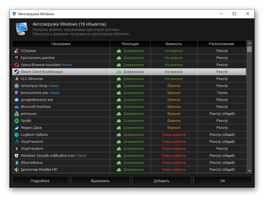The width and height of the screenshot is (264, 197).
Task: Sort by the Репутация column header
Action: point(130,44)
